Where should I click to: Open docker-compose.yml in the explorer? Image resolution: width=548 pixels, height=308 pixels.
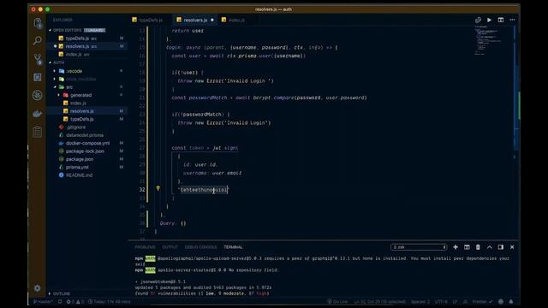(87, 143)
